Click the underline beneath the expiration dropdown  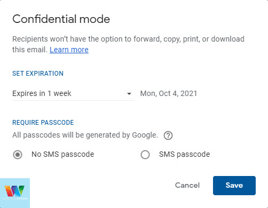(x=73, y=100)
